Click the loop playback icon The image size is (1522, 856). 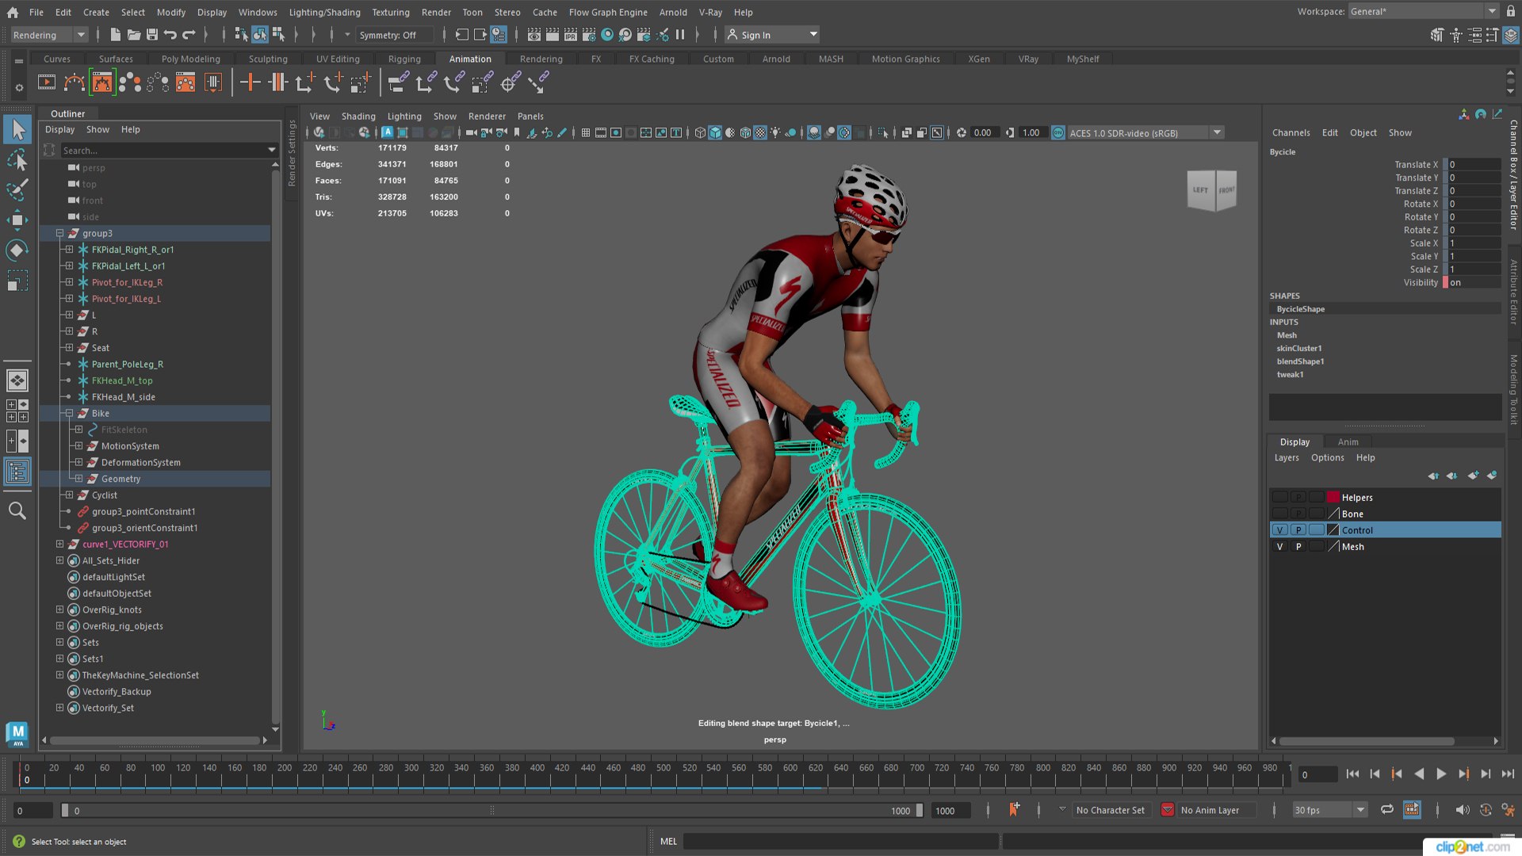click(x=1387, y=810)
